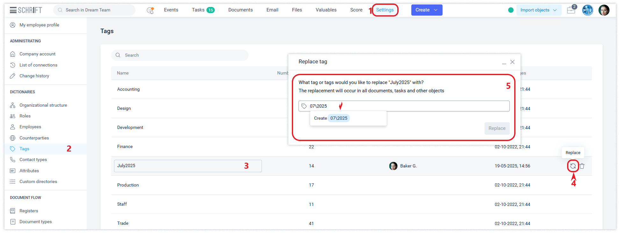Click the Replace tag icon for July2025
This screenshot has height=233, width=620.
573,166
